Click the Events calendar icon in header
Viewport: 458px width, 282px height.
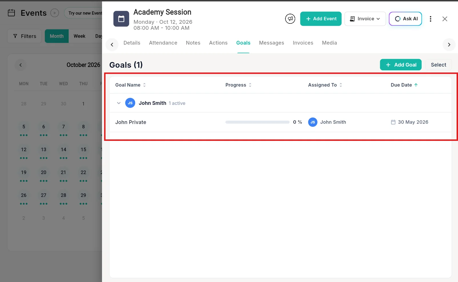(x=11, y=13)
